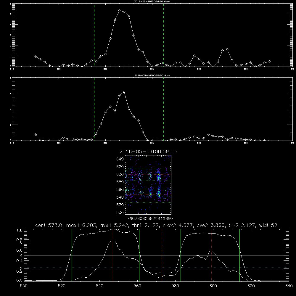Click the green boundary line near 614 in bottom plot

[239, 255]
